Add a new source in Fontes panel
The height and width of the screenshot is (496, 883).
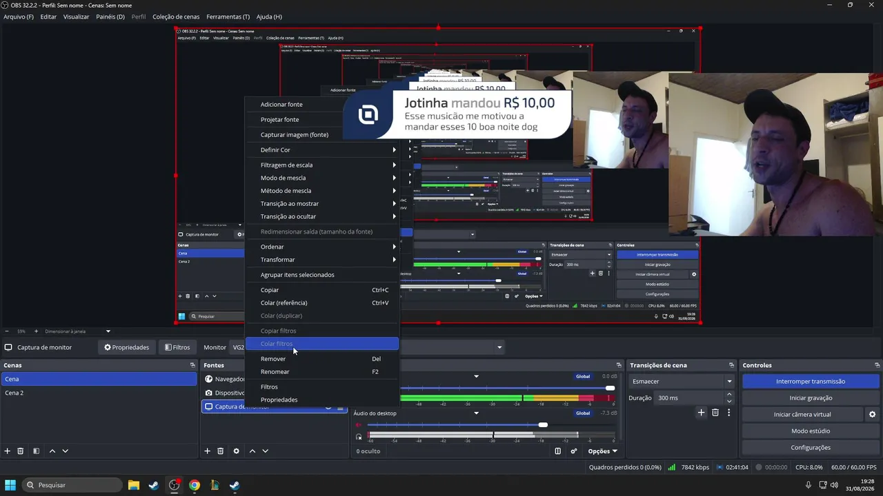click(x=207, y=451)
